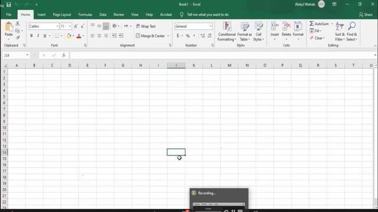Open the AutoSum dropdown arrow
The height and width of the screenshot is (212, 378).
[x=332, y=24]
